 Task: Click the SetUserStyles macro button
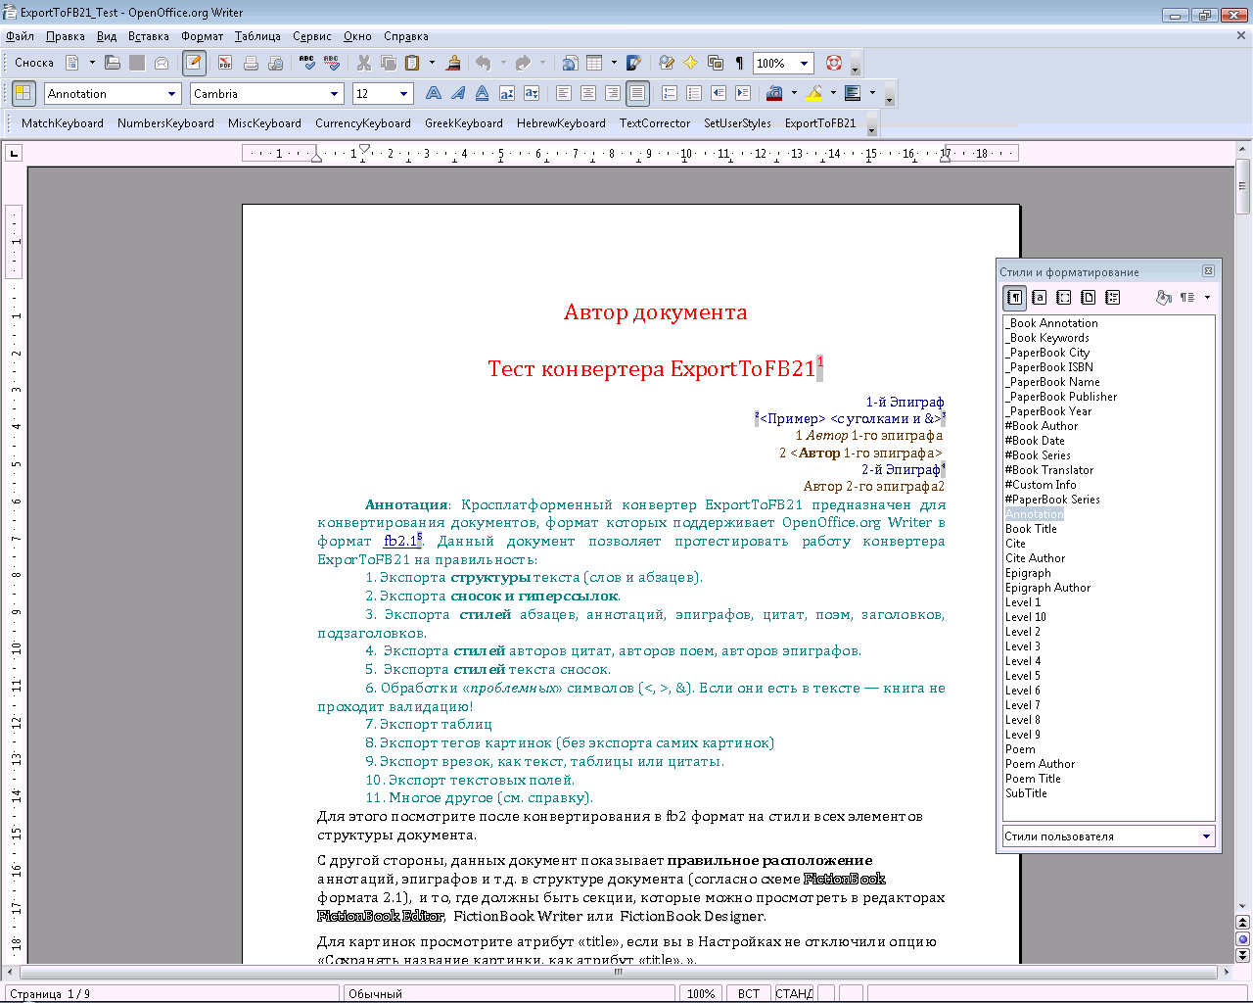click(737, 123)
